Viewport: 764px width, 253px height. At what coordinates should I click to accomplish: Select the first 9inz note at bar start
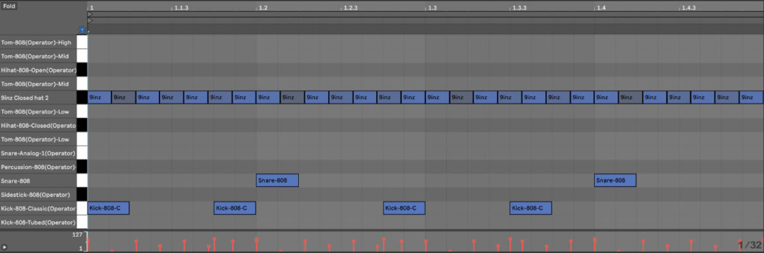[x=99, y=97]
